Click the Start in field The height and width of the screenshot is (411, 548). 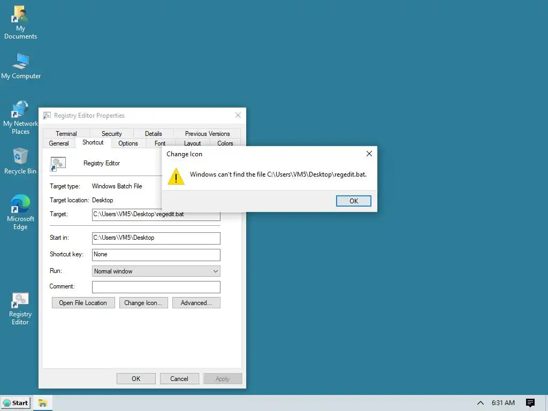point(156,238)
